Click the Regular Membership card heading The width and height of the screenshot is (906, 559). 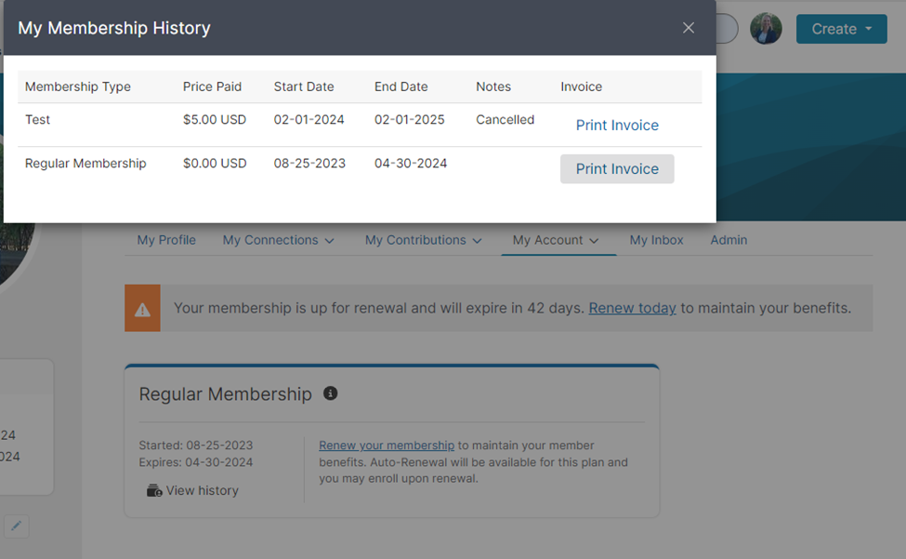click(225, 394)
